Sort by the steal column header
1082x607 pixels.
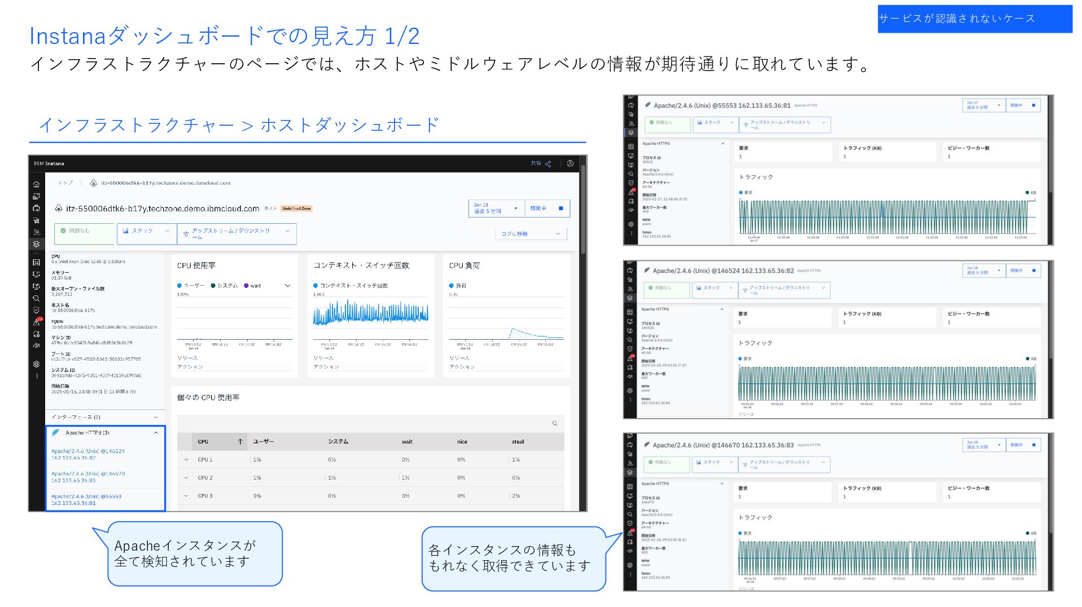click(518, 442)
